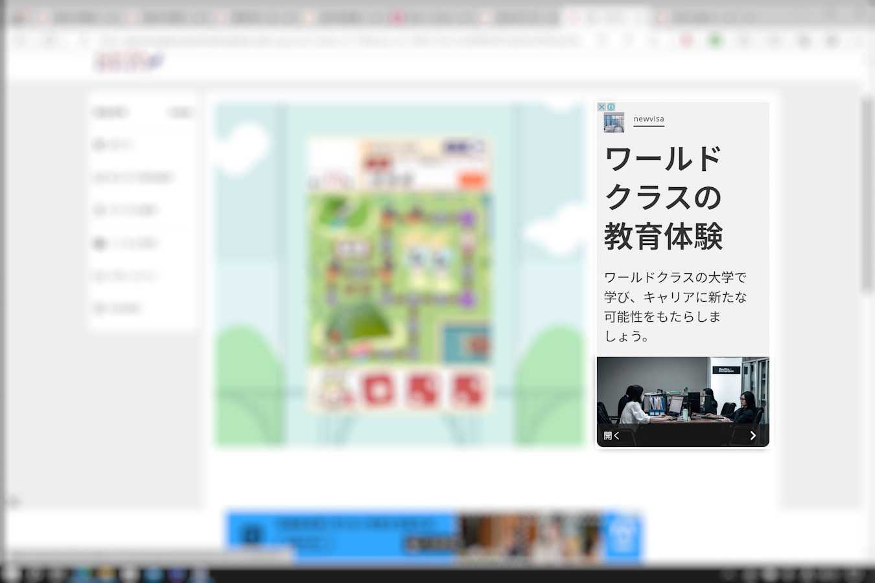Click the green extension icon in browser toolbar
This screenshot has width=875, height=583.
tap(716, 41)
